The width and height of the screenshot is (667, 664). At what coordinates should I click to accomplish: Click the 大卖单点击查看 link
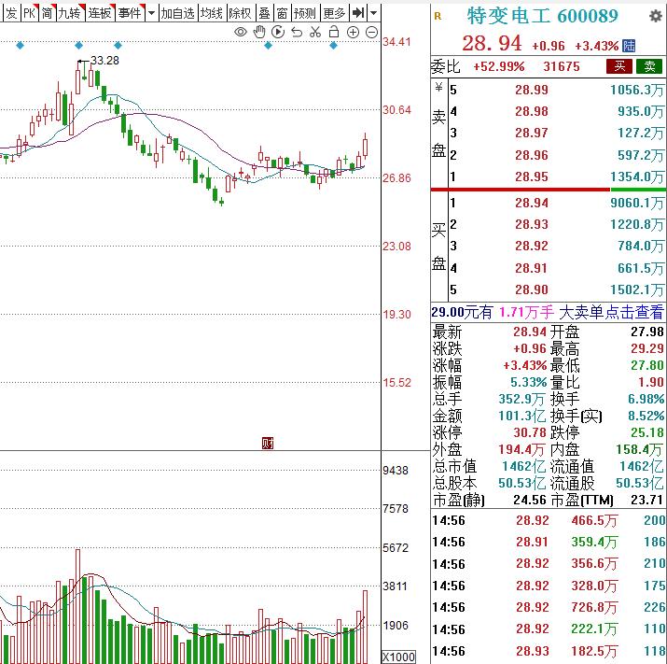[x=611, y=312]
